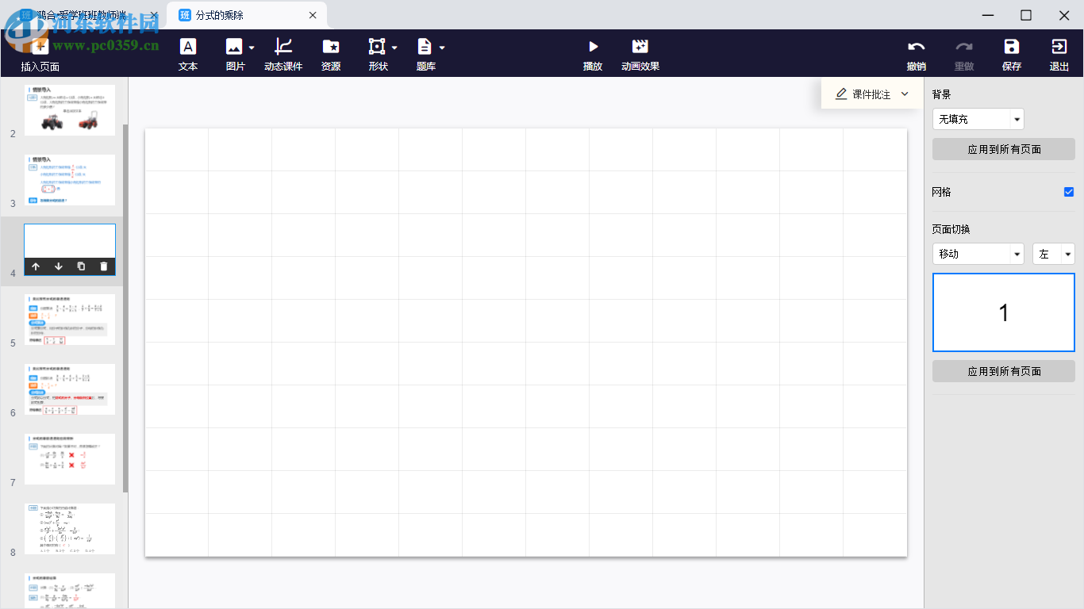Image resolution: width=1084 pixels, height=609 pixels.
Task: Click the slide list scrollbar
Action: tap(125, 308)
